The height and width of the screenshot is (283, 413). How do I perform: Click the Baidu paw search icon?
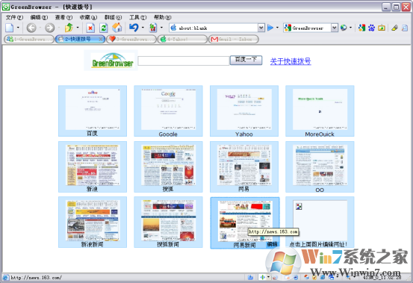coord(371,28)
